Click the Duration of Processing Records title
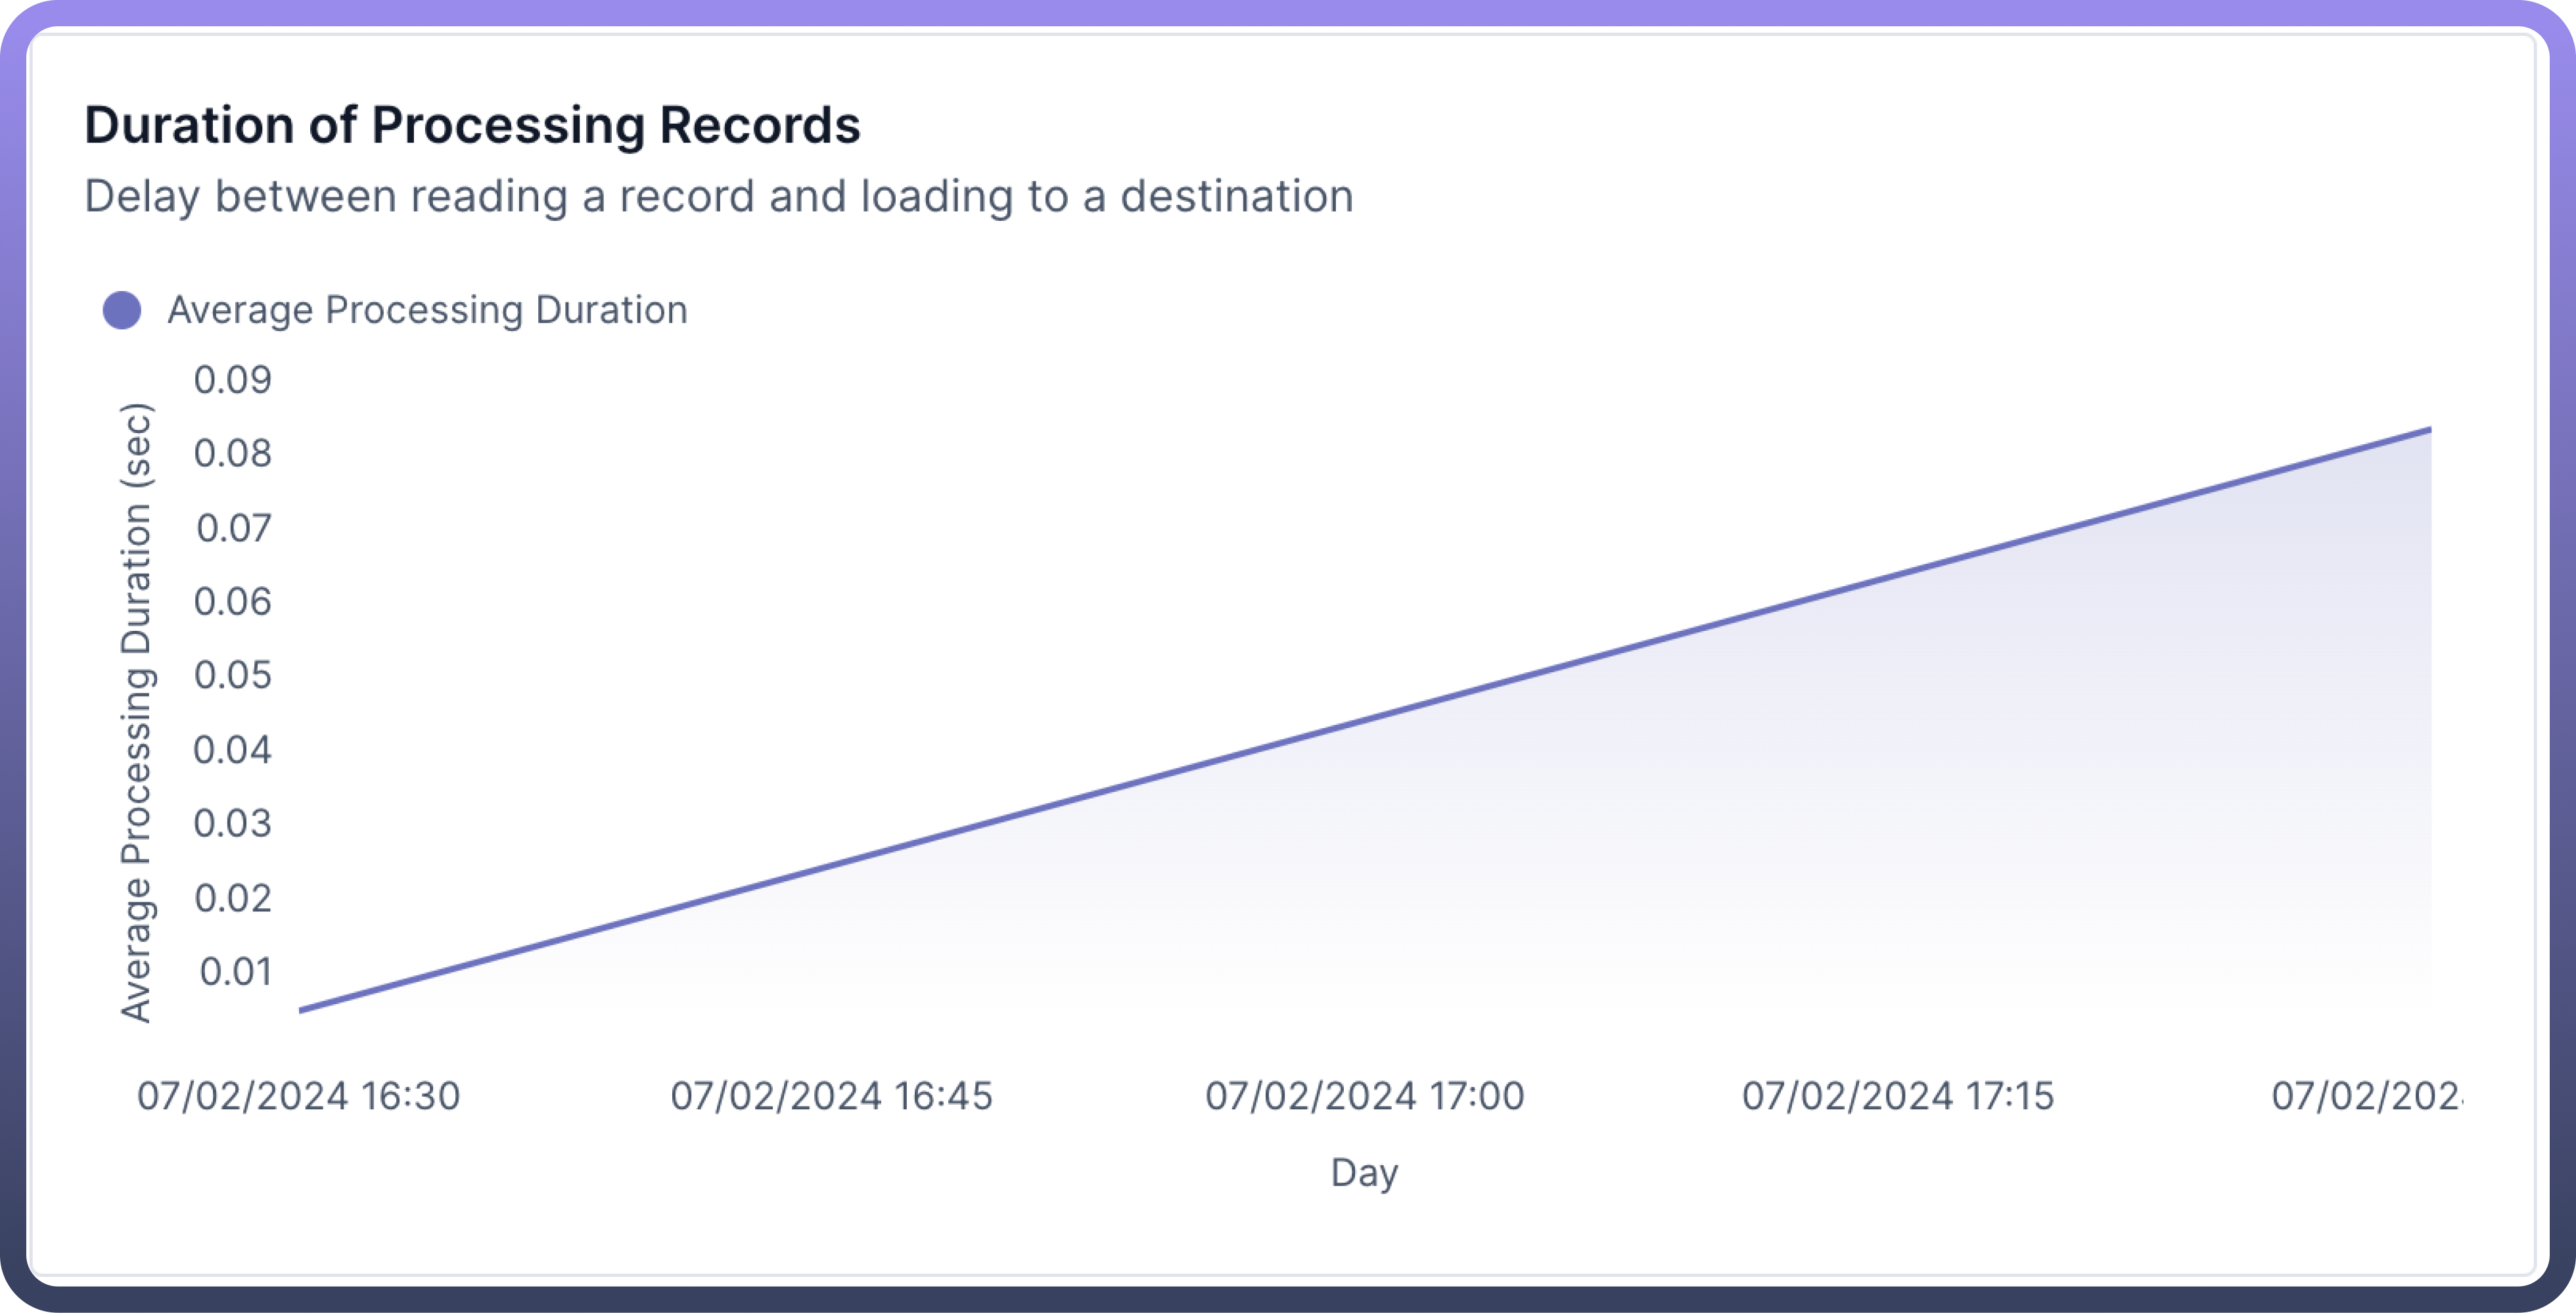 tap(472, 126)
